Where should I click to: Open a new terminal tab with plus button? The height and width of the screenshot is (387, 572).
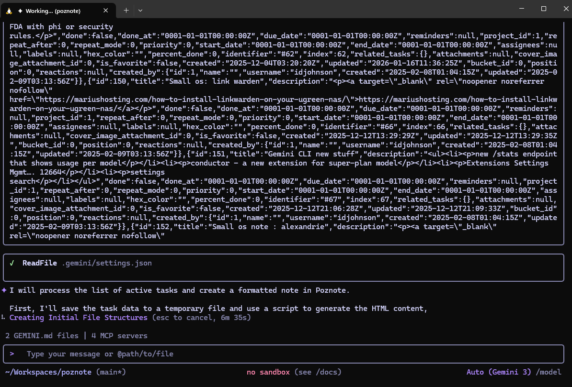(126, 10)
